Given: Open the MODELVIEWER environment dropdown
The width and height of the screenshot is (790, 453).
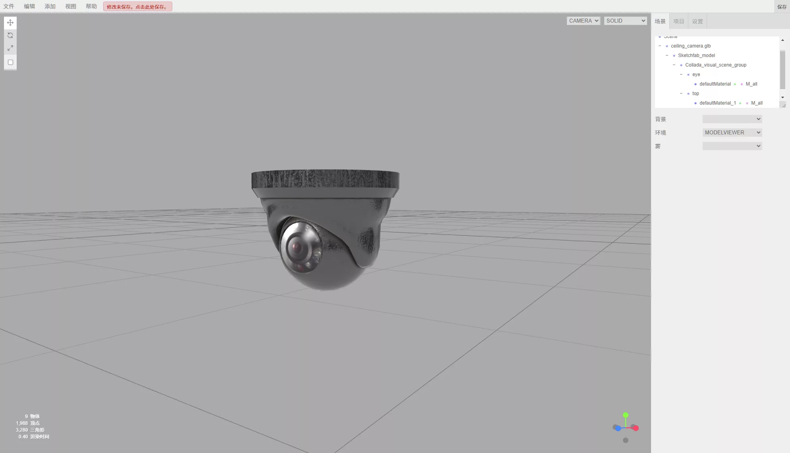Looking at the screenshot, I should [732, 132].
